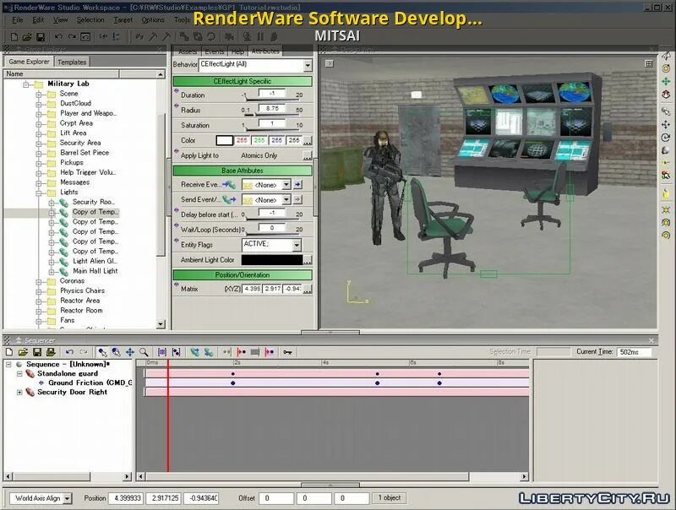
Task: Select the Sequencer magnifier zoom tool
Action: pyautogui.click(x=144, y=352)
